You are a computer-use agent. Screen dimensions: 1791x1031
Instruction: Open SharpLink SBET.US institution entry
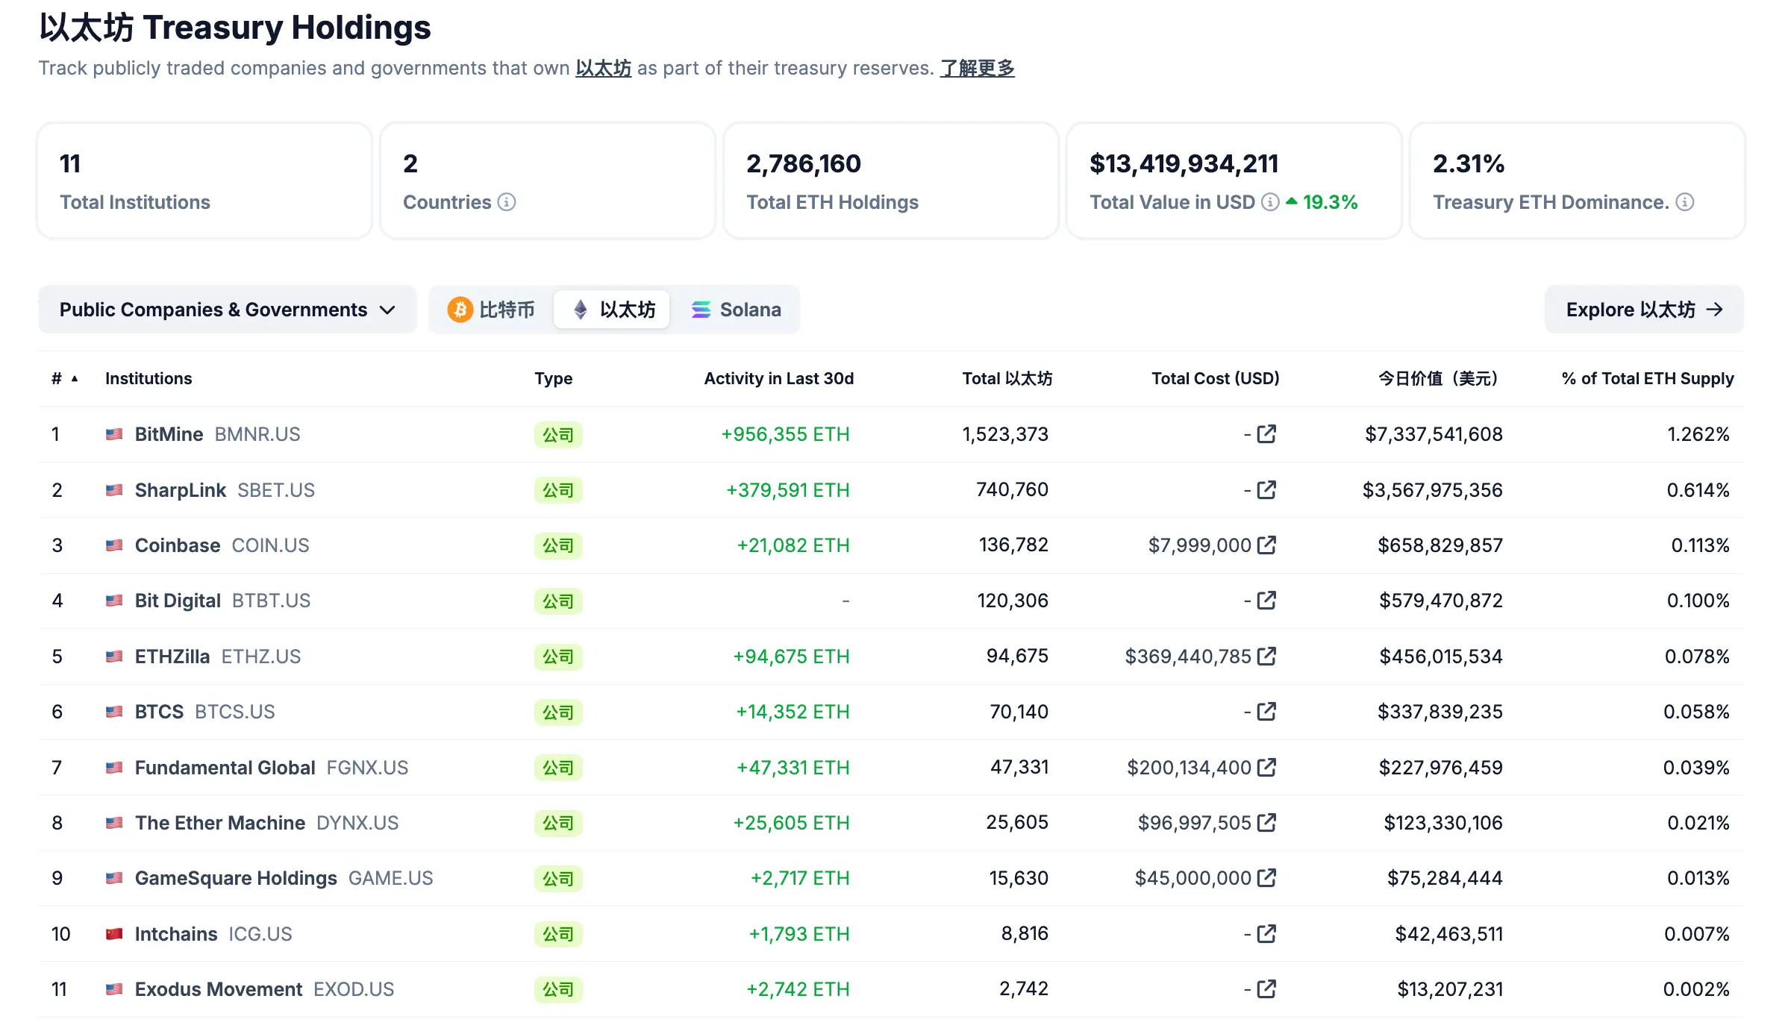pyautogui.click(x=181, y=490)
